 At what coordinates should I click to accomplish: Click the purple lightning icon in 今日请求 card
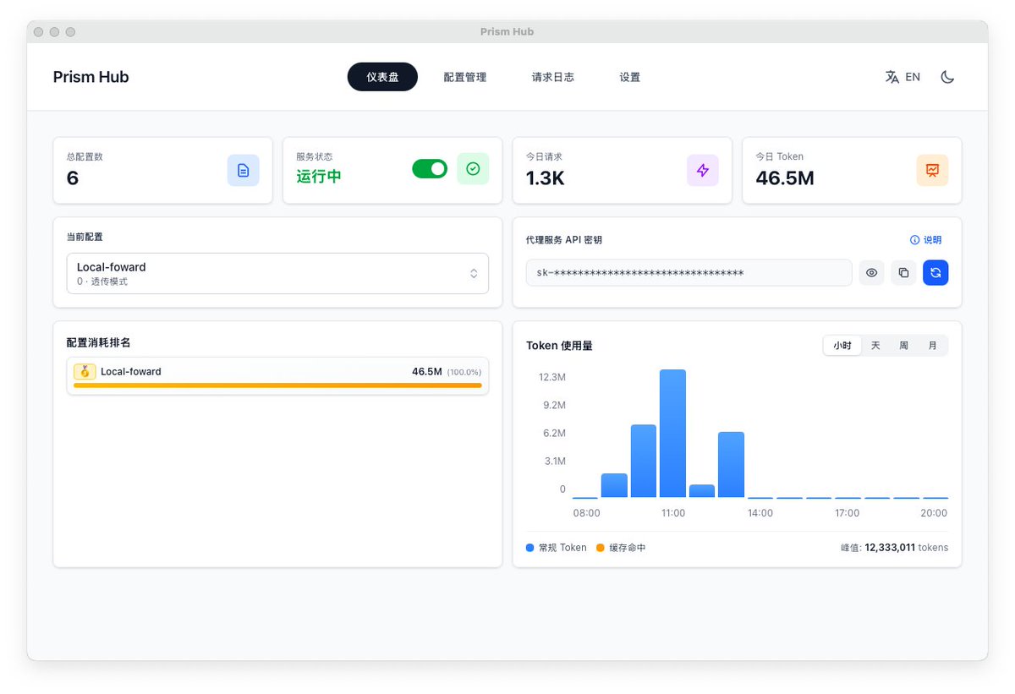pos(703,170)
